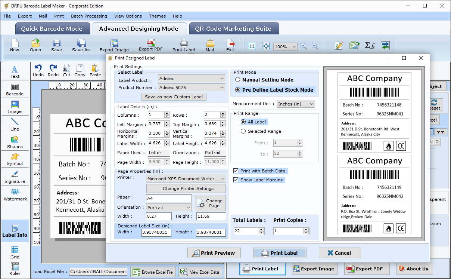Click Print Label button in dialog
Image resolution: width=451 pixels, height=279 pixels.
[x=280, y=253]
